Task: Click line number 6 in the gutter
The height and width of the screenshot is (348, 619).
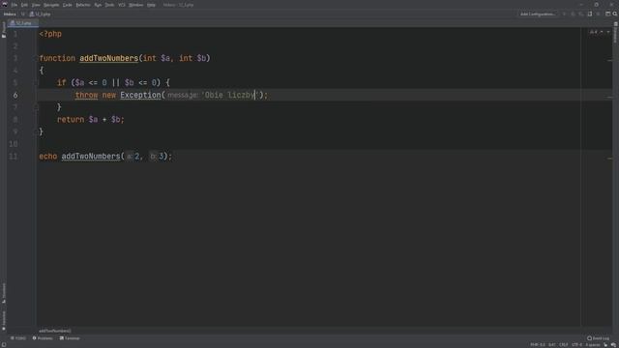Action: tap(15, 95)
